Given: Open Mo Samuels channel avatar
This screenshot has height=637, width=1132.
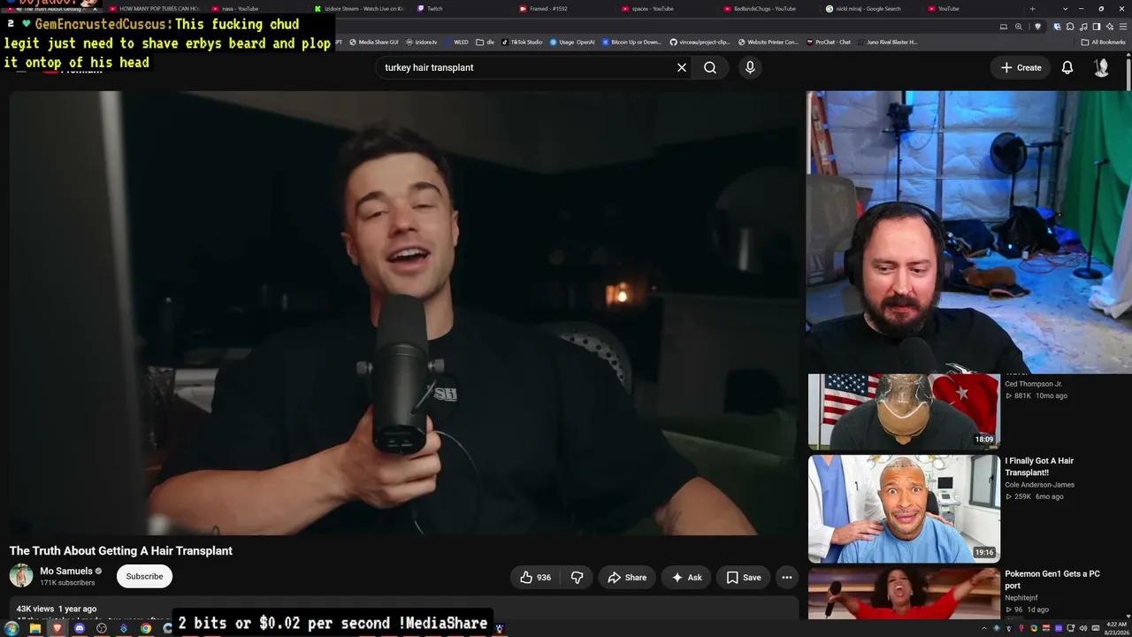Looking at the screenshot, I should 21,577.
